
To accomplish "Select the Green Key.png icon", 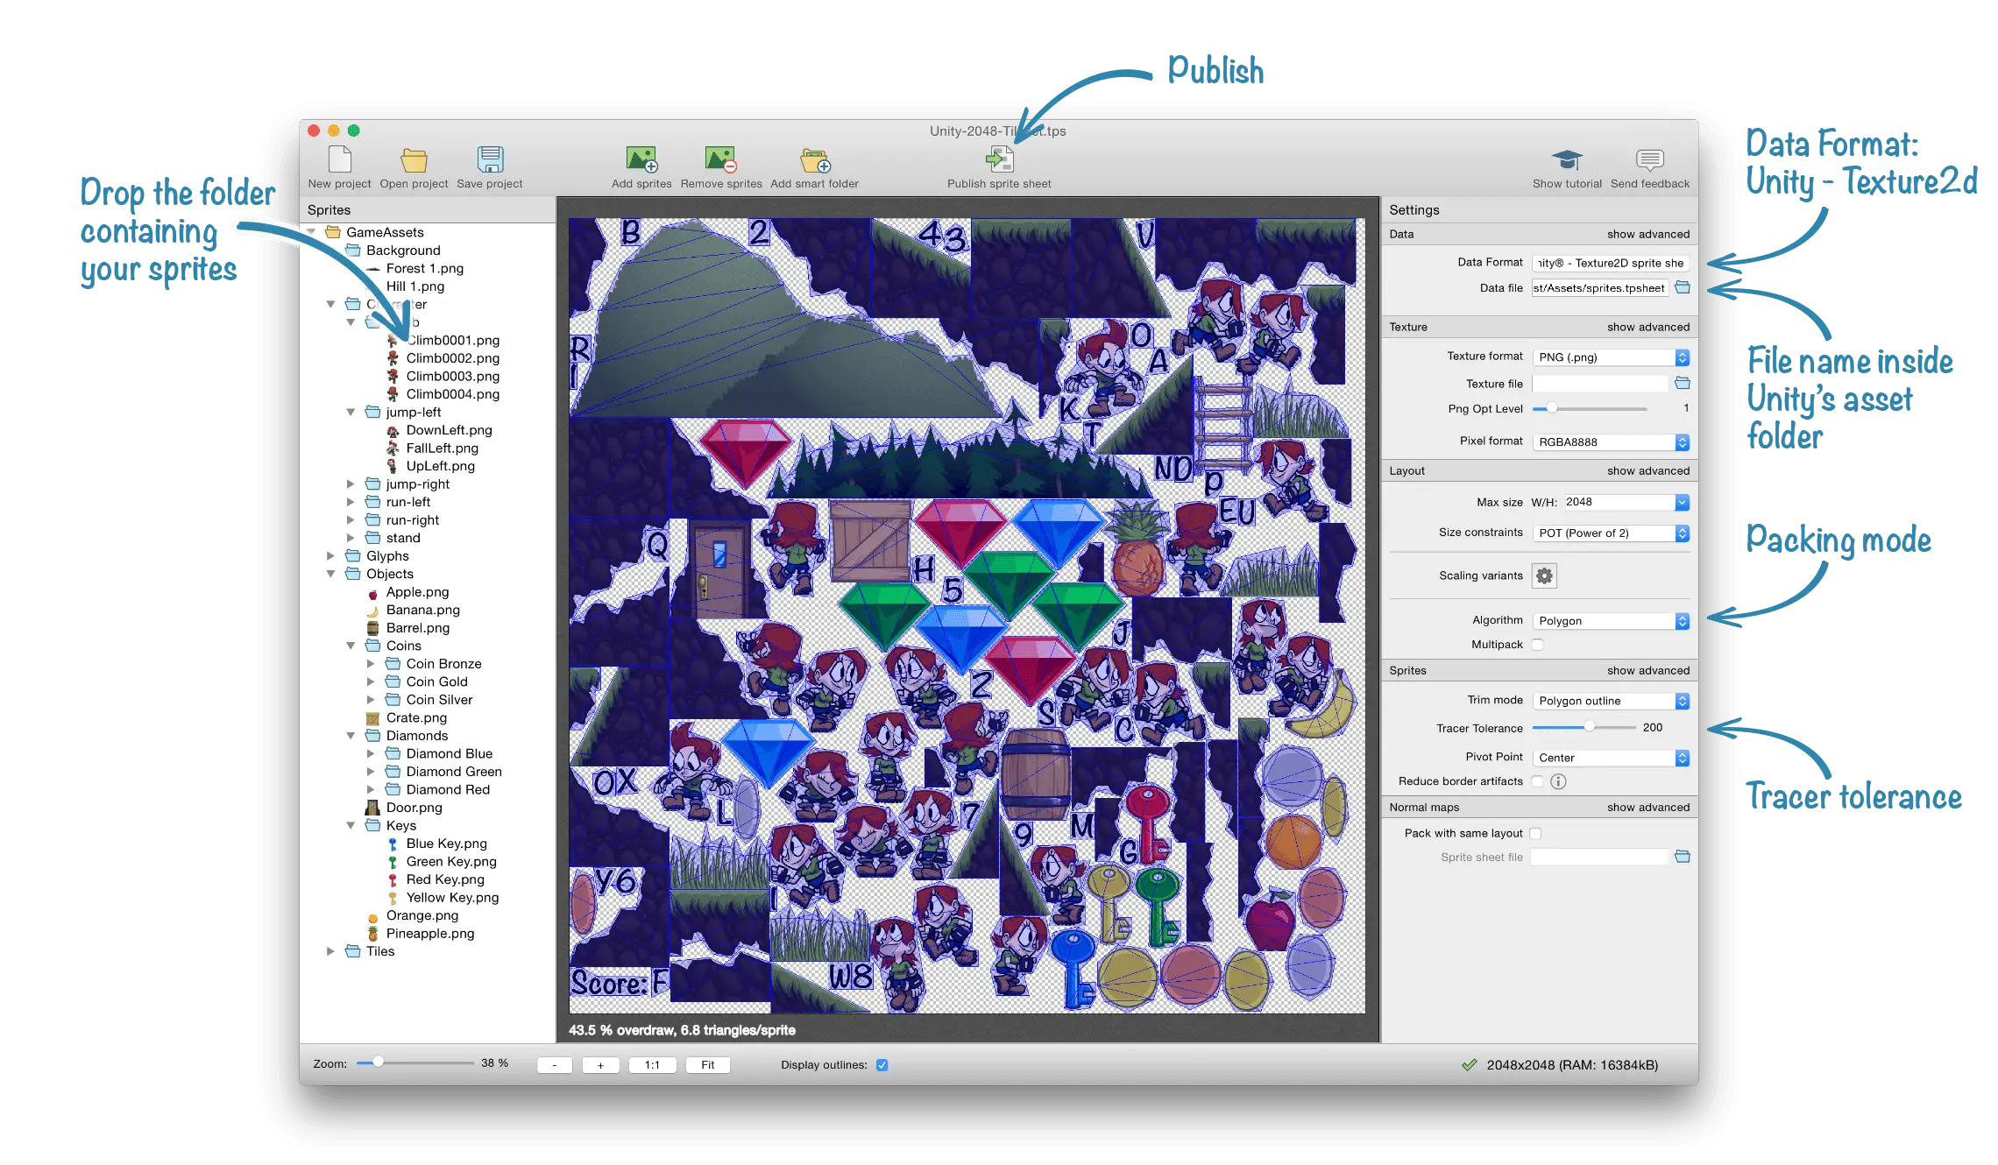I will [393, 862].
